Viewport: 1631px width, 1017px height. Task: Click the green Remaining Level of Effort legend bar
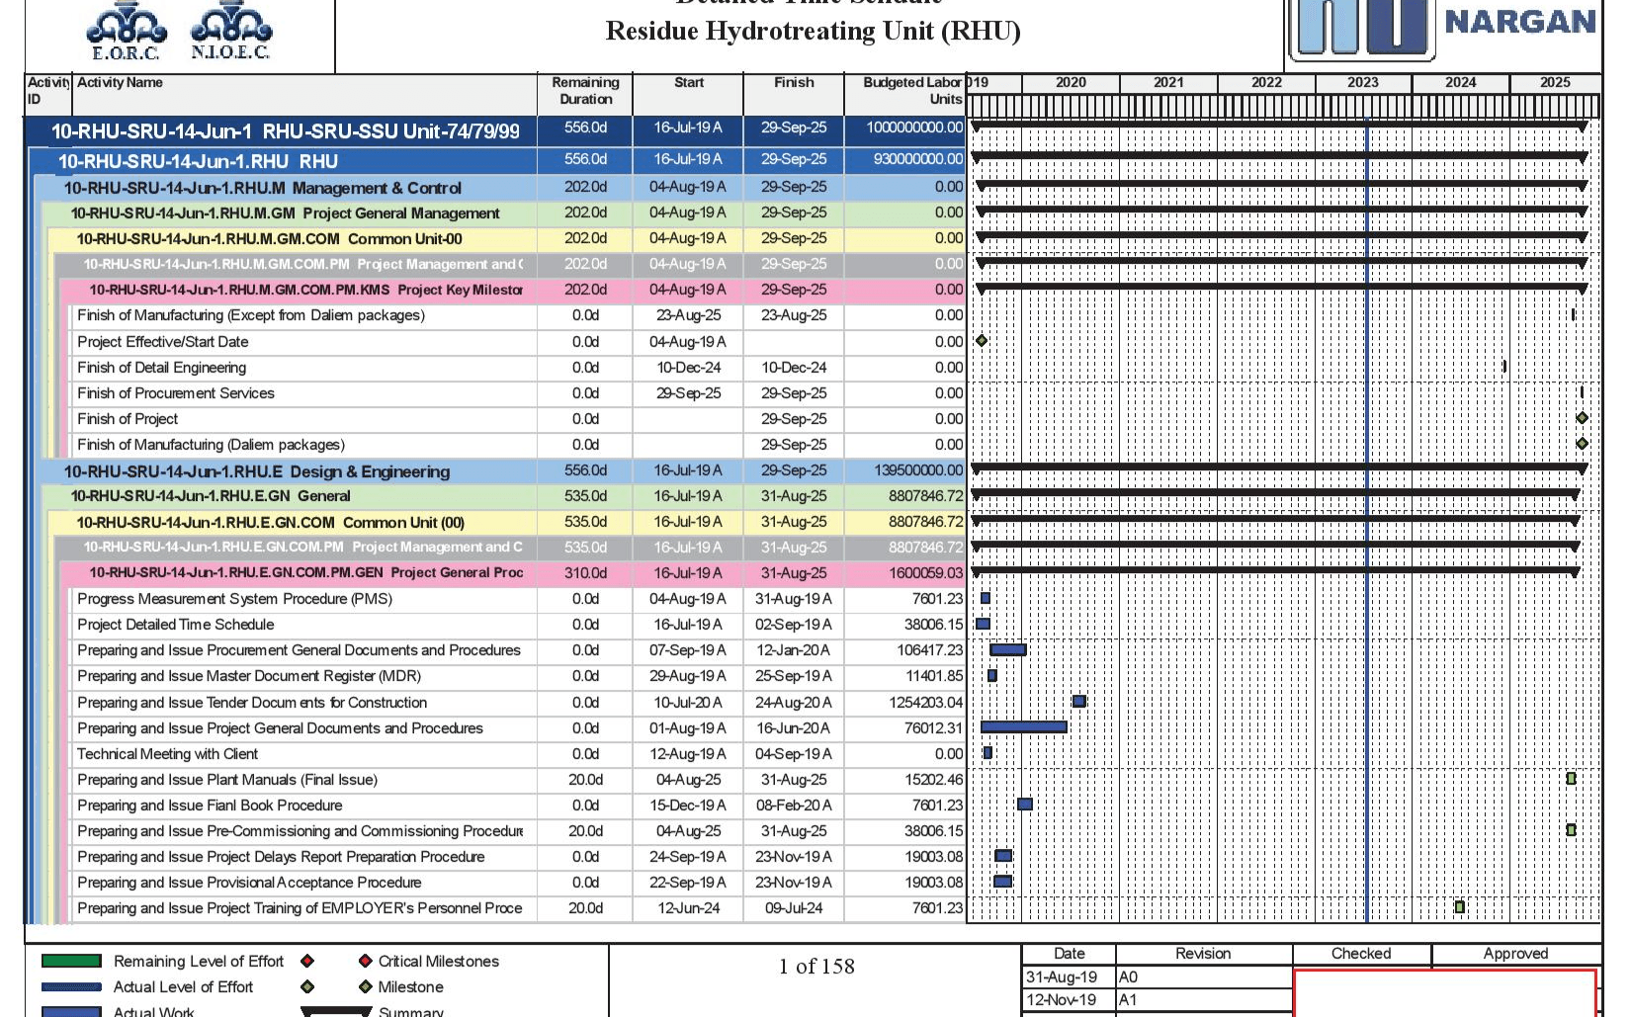click(x=71, y=961)
